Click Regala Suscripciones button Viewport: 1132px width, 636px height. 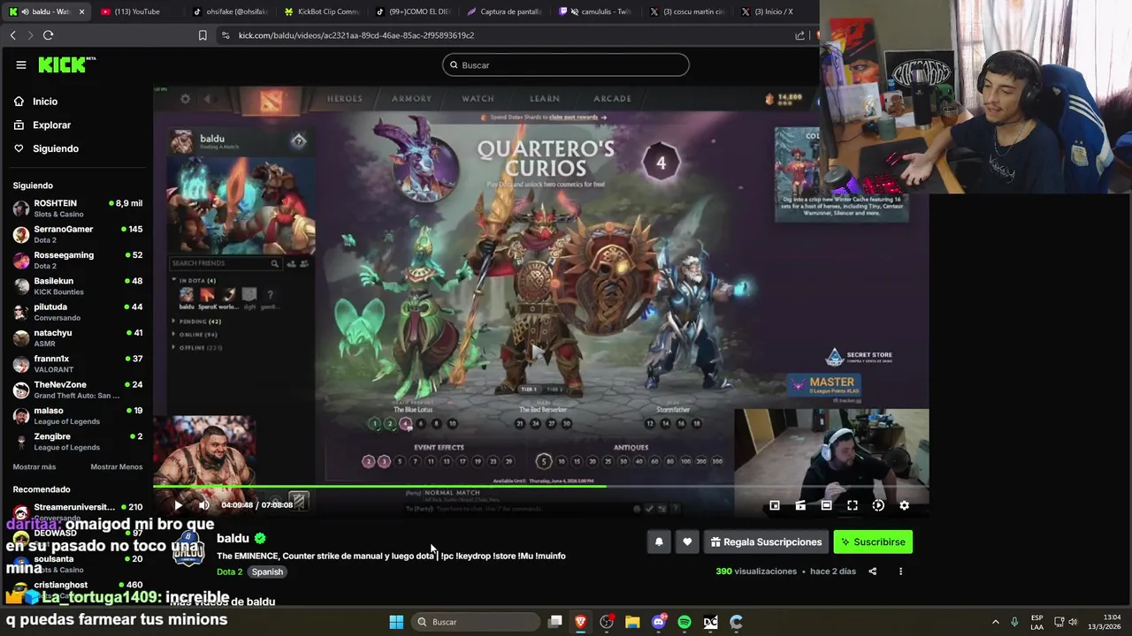766,542
